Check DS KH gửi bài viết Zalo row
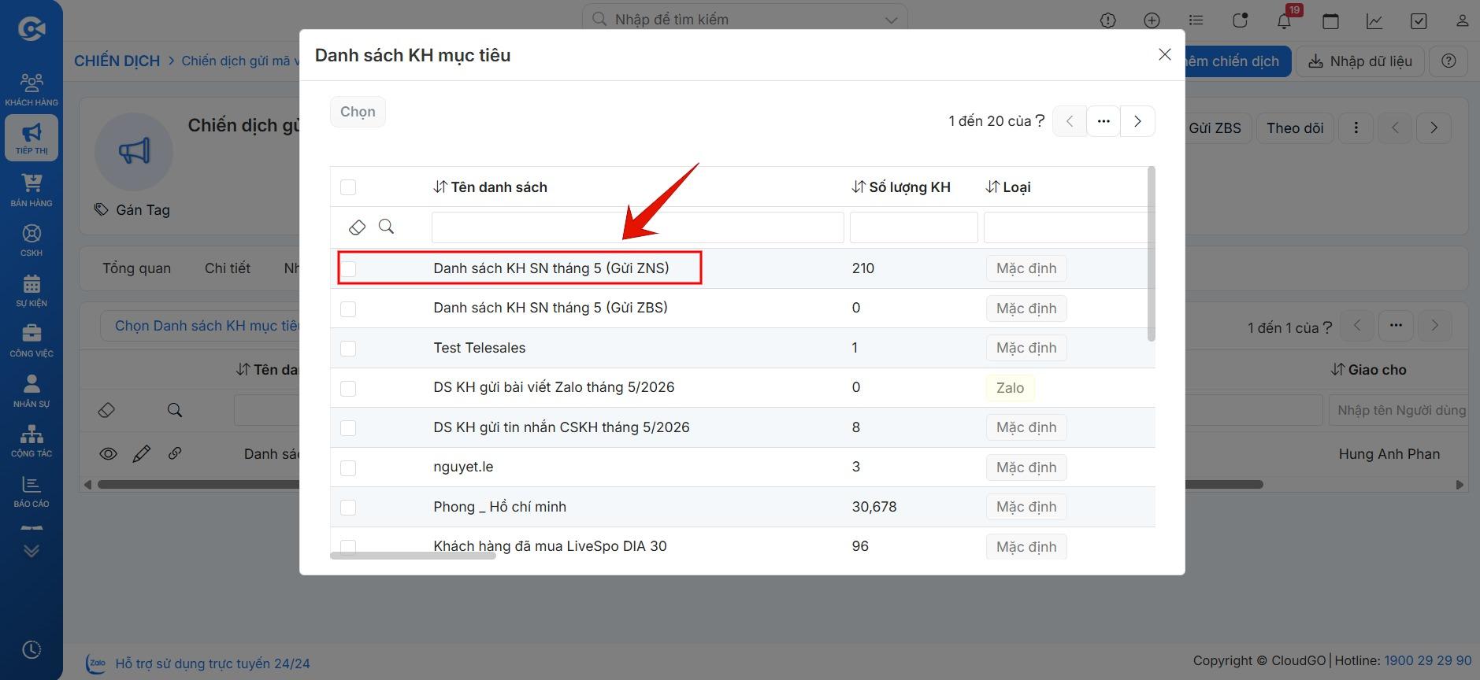 (348, 388)
